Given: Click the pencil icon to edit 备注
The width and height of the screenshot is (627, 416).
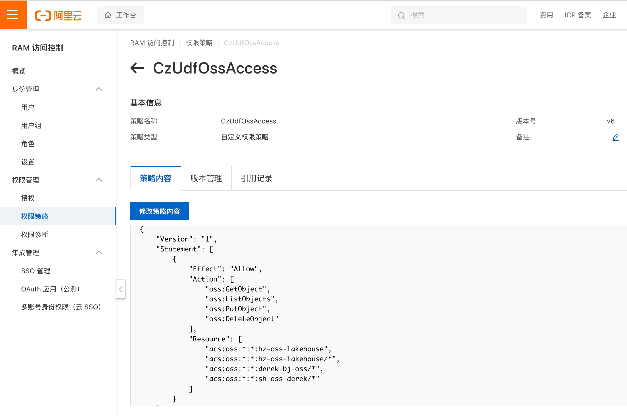Looking at the screenshot, I should click(616, 137).
